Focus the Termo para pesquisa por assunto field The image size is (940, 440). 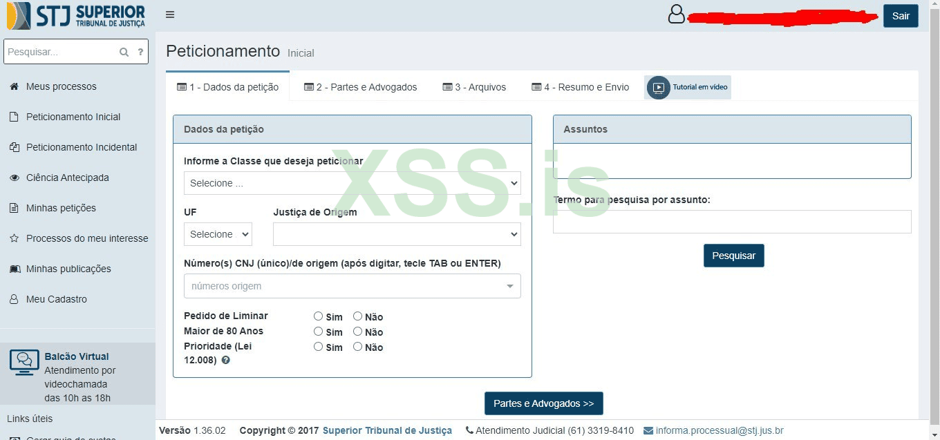[732, 222]
